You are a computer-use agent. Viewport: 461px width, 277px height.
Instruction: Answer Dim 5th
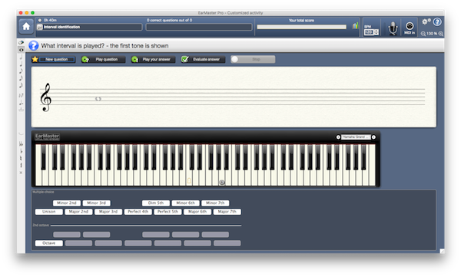click(x=156, y=203)
